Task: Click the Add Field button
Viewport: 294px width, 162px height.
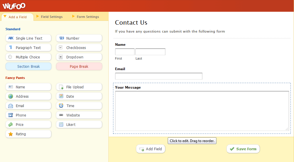Action: (x=151, y=149)
